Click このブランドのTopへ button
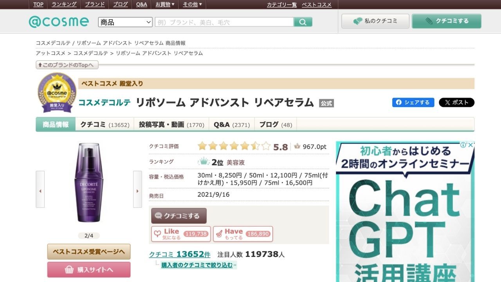The height and width of the screenshot is (282, 501). pos(67,65)
